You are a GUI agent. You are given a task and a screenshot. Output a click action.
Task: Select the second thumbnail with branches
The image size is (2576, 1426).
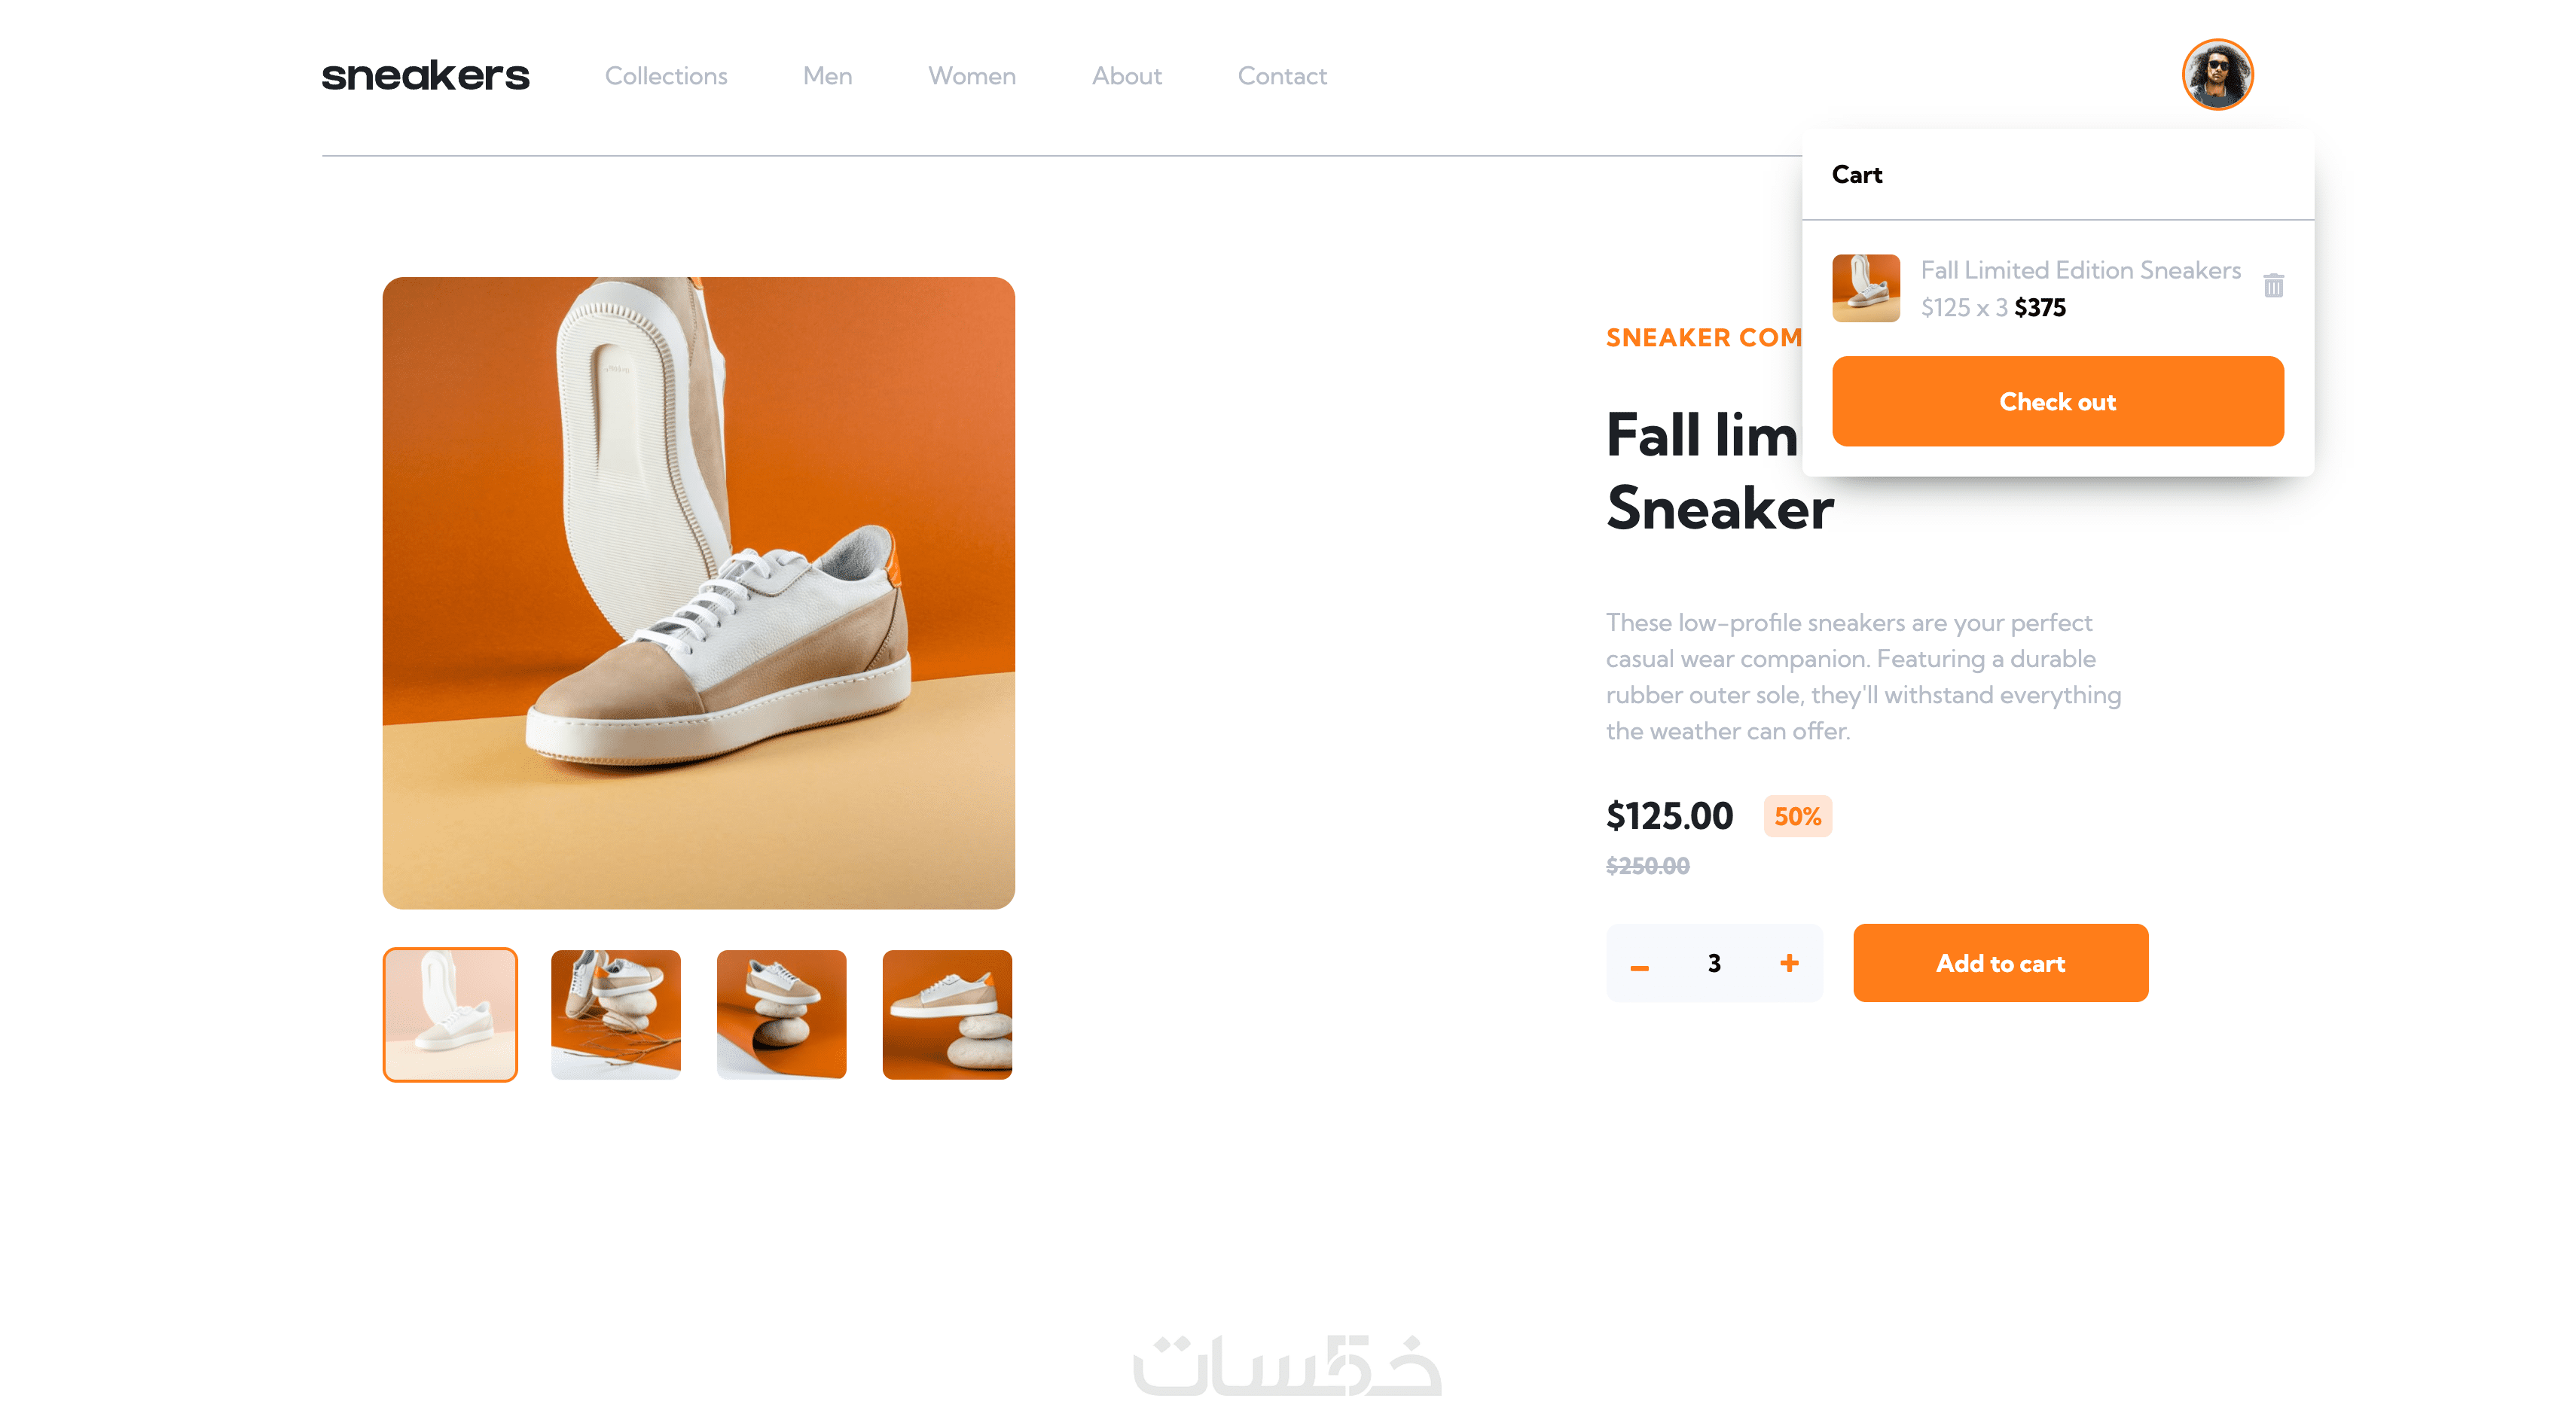pos(616,1014)
